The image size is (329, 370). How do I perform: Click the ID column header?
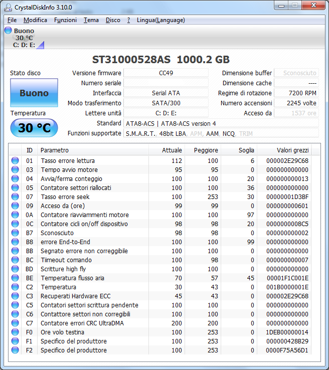click(29, 150)
